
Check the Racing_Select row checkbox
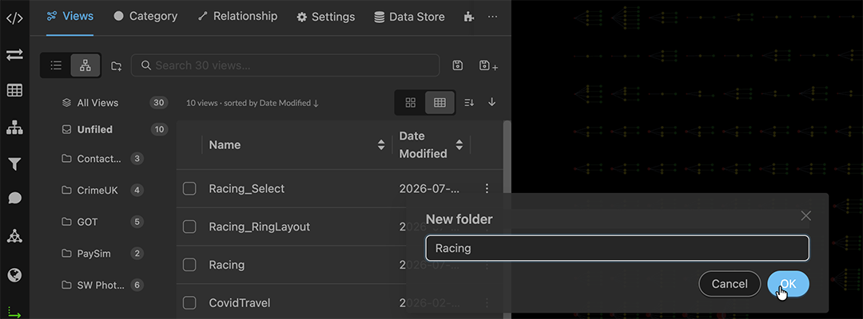(189, 189)
